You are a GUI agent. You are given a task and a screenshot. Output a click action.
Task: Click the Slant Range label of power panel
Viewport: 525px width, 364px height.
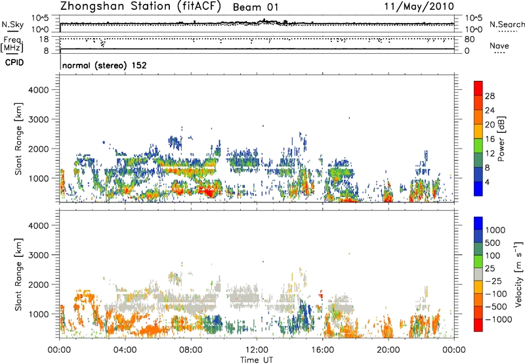pos(18,139)
